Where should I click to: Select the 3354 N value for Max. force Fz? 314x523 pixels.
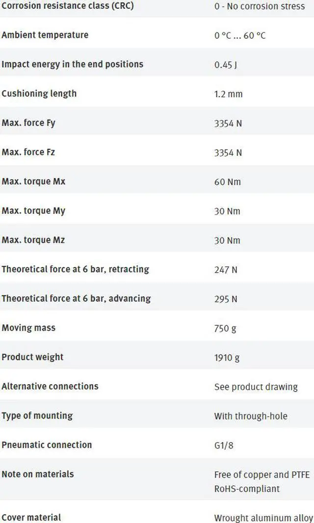[x=228, y=153]
